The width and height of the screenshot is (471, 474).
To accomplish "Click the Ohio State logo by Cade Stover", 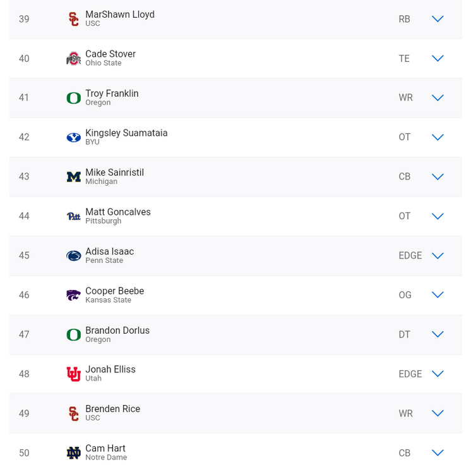I will tap(74, 59).
